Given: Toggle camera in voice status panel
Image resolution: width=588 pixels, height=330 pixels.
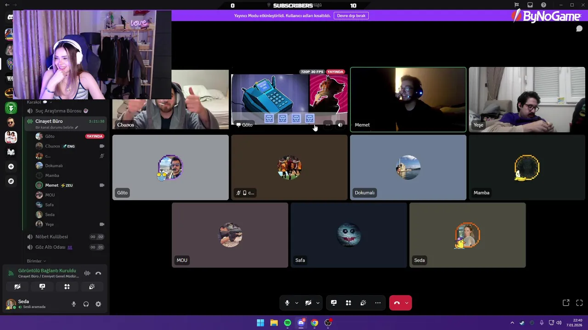Looking at the screenshot, I should (17, 286).
